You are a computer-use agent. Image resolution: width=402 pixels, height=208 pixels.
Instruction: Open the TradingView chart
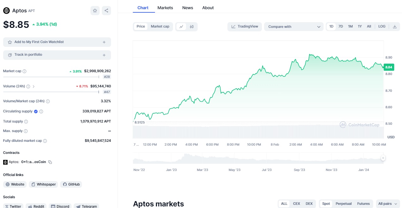click(x=244, y=27)
